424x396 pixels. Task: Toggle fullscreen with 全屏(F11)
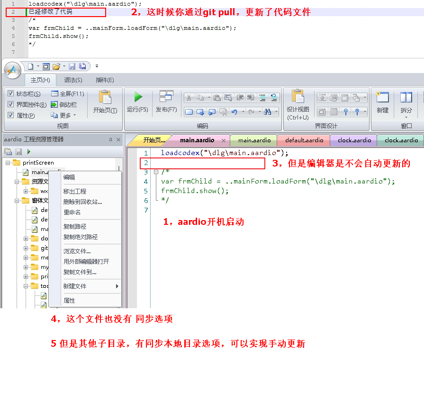click(68, 93)
